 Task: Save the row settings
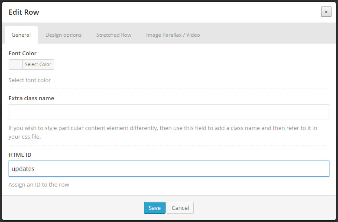click(x=155, y=208)
